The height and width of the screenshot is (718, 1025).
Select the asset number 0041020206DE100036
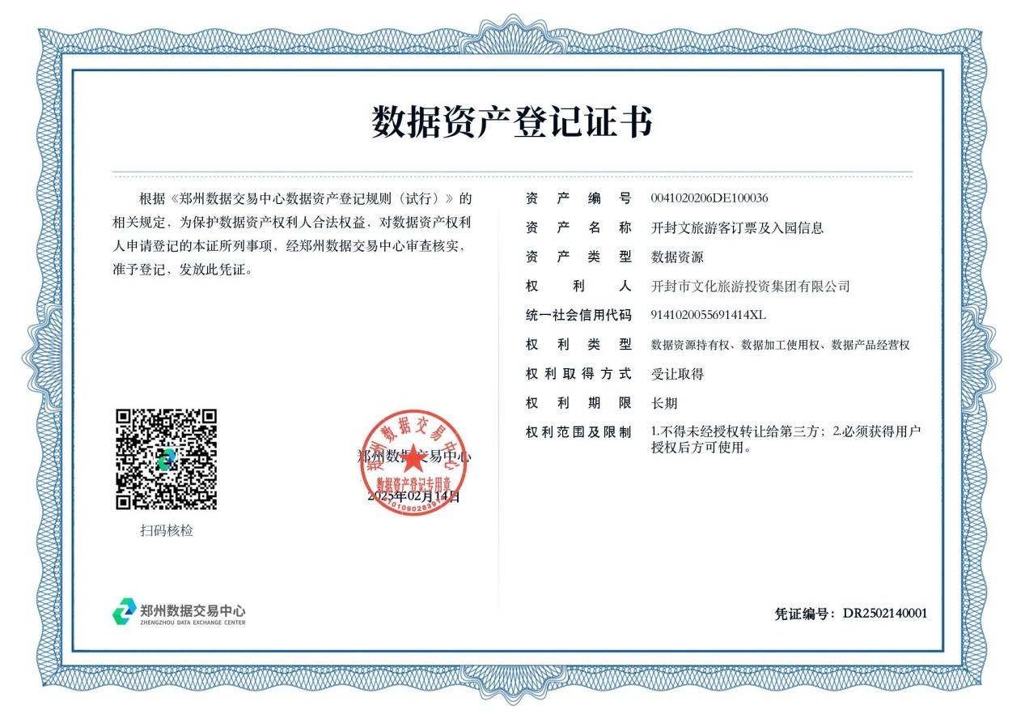709,198
